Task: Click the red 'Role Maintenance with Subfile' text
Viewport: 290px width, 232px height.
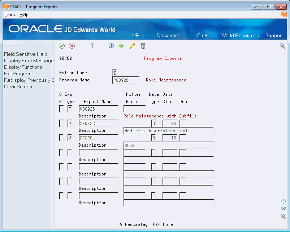Action: [160, 116]
